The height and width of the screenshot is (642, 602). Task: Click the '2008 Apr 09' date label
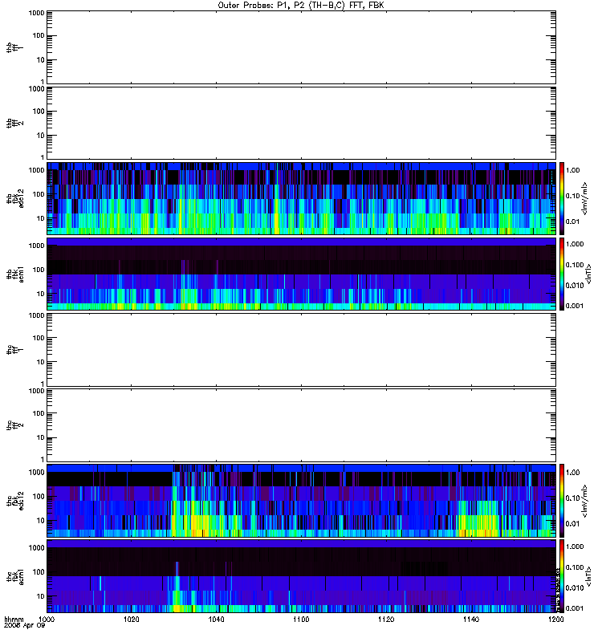coord(24,626)
